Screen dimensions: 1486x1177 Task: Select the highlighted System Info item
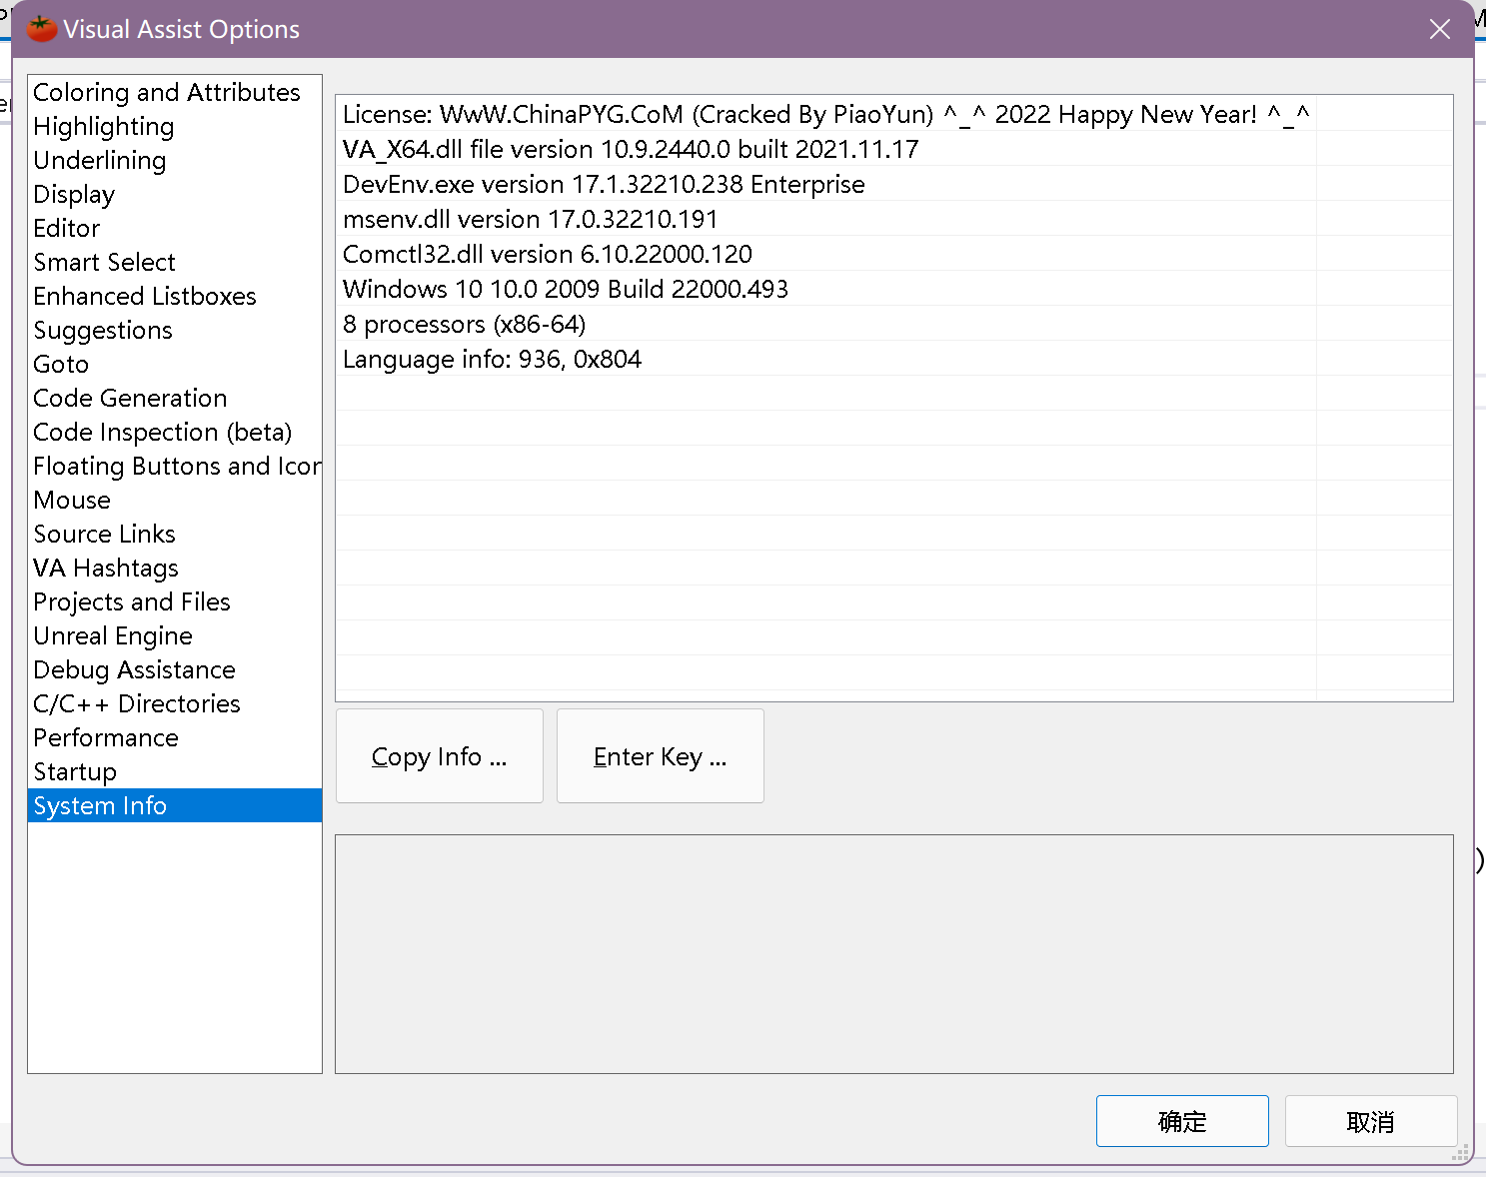coord(175,805)
